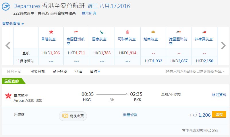Viewport: 230px width, 137px height.
Task: Sort results by 價格
Action: [94, 72]
